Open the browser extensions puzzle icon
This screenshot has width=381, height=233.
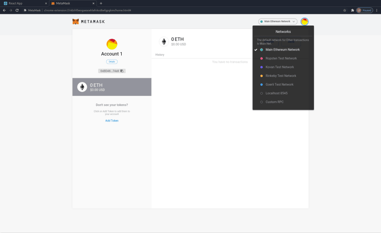pyautogui.click(x=352, y=10)
